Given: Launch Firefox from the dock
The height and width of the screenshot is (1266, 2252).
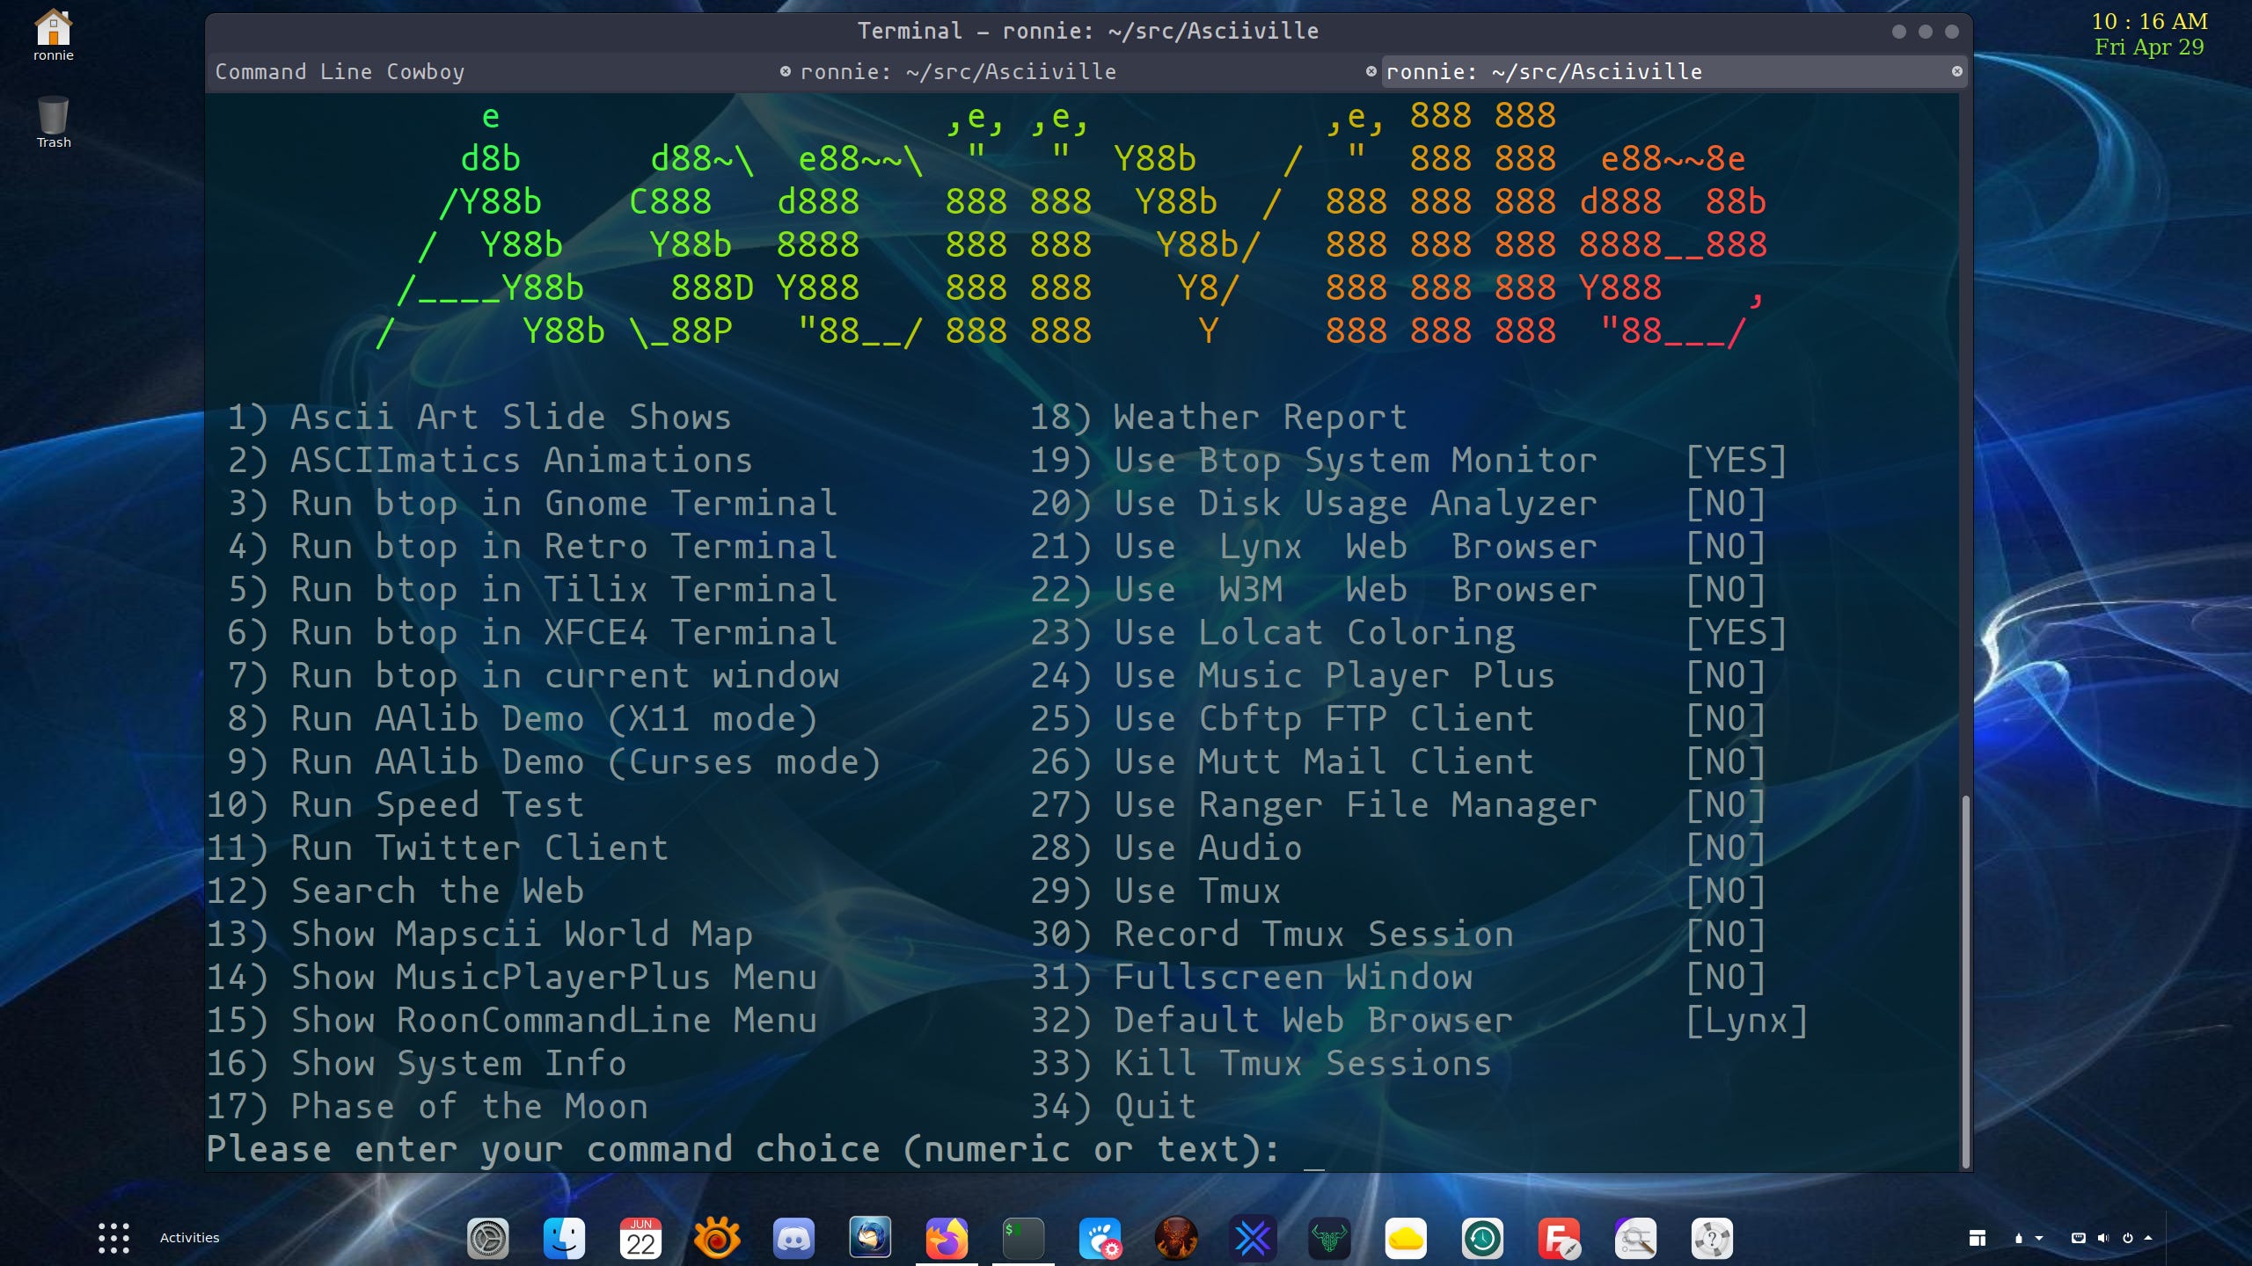Looking at the screenshot, I should tap(946, 1237).
